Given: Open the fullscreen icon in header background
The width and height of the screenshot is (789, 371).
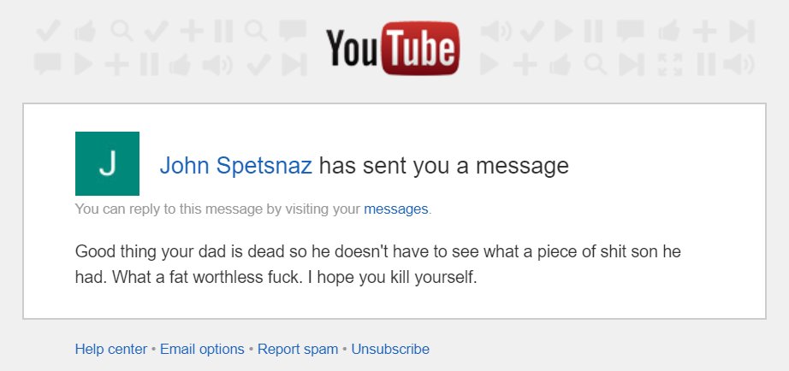Looking at the screenshot, I should pyautogui.click(x=669, y=64).
